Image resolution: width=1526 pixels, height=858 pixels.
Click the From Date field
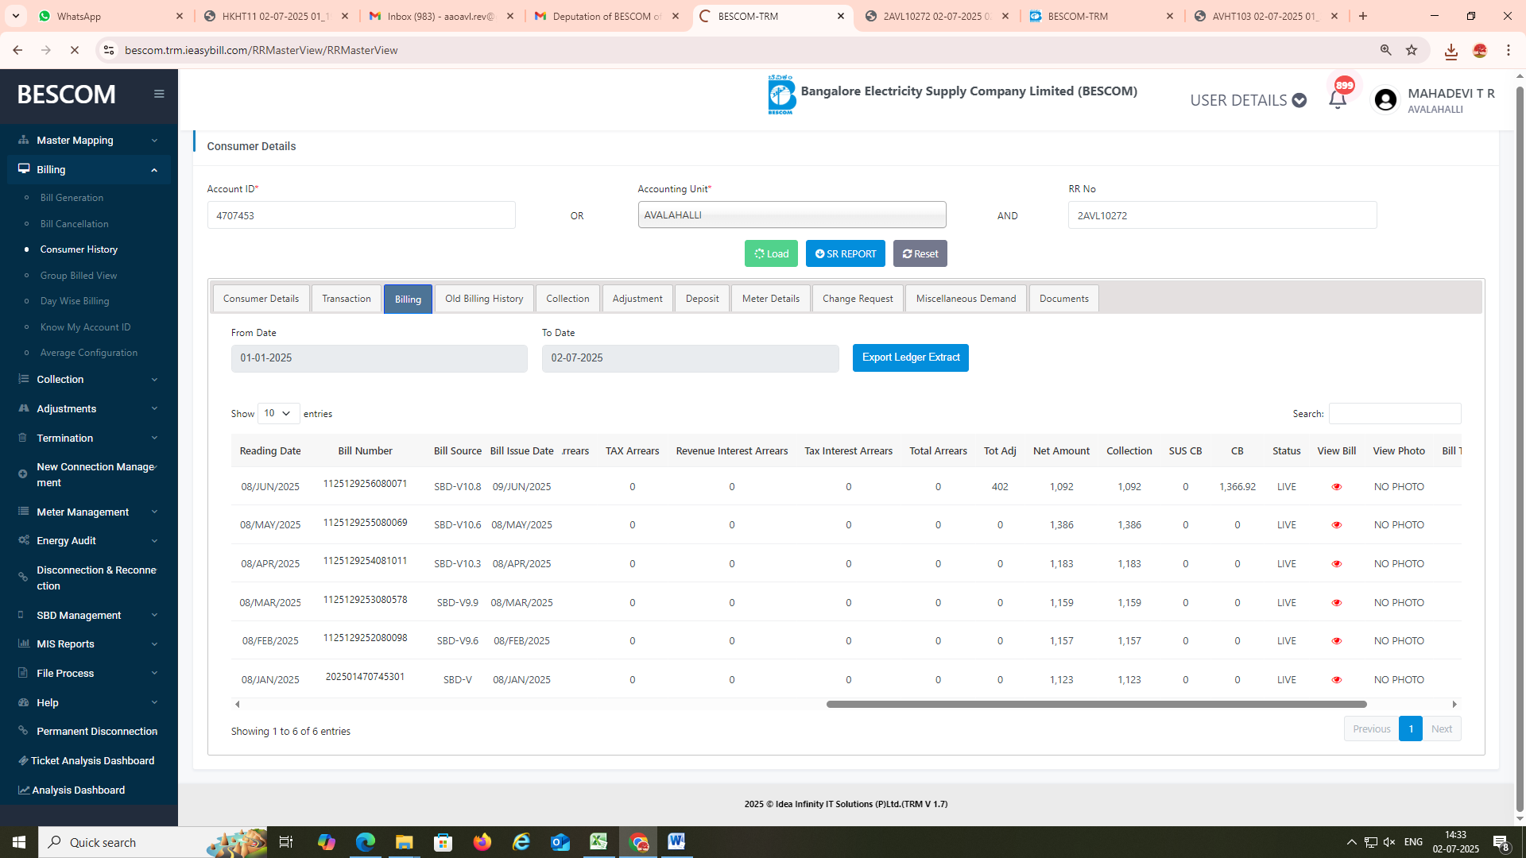(378, 358)
